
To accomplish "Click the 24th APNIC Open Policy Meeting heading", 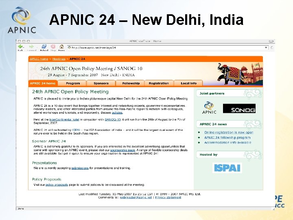I will click(70, 92).
